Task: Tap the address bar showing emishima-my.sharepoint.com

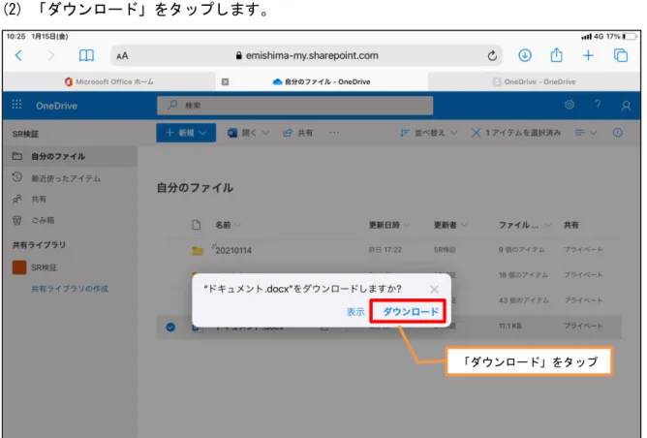Action: click(307, 55)
